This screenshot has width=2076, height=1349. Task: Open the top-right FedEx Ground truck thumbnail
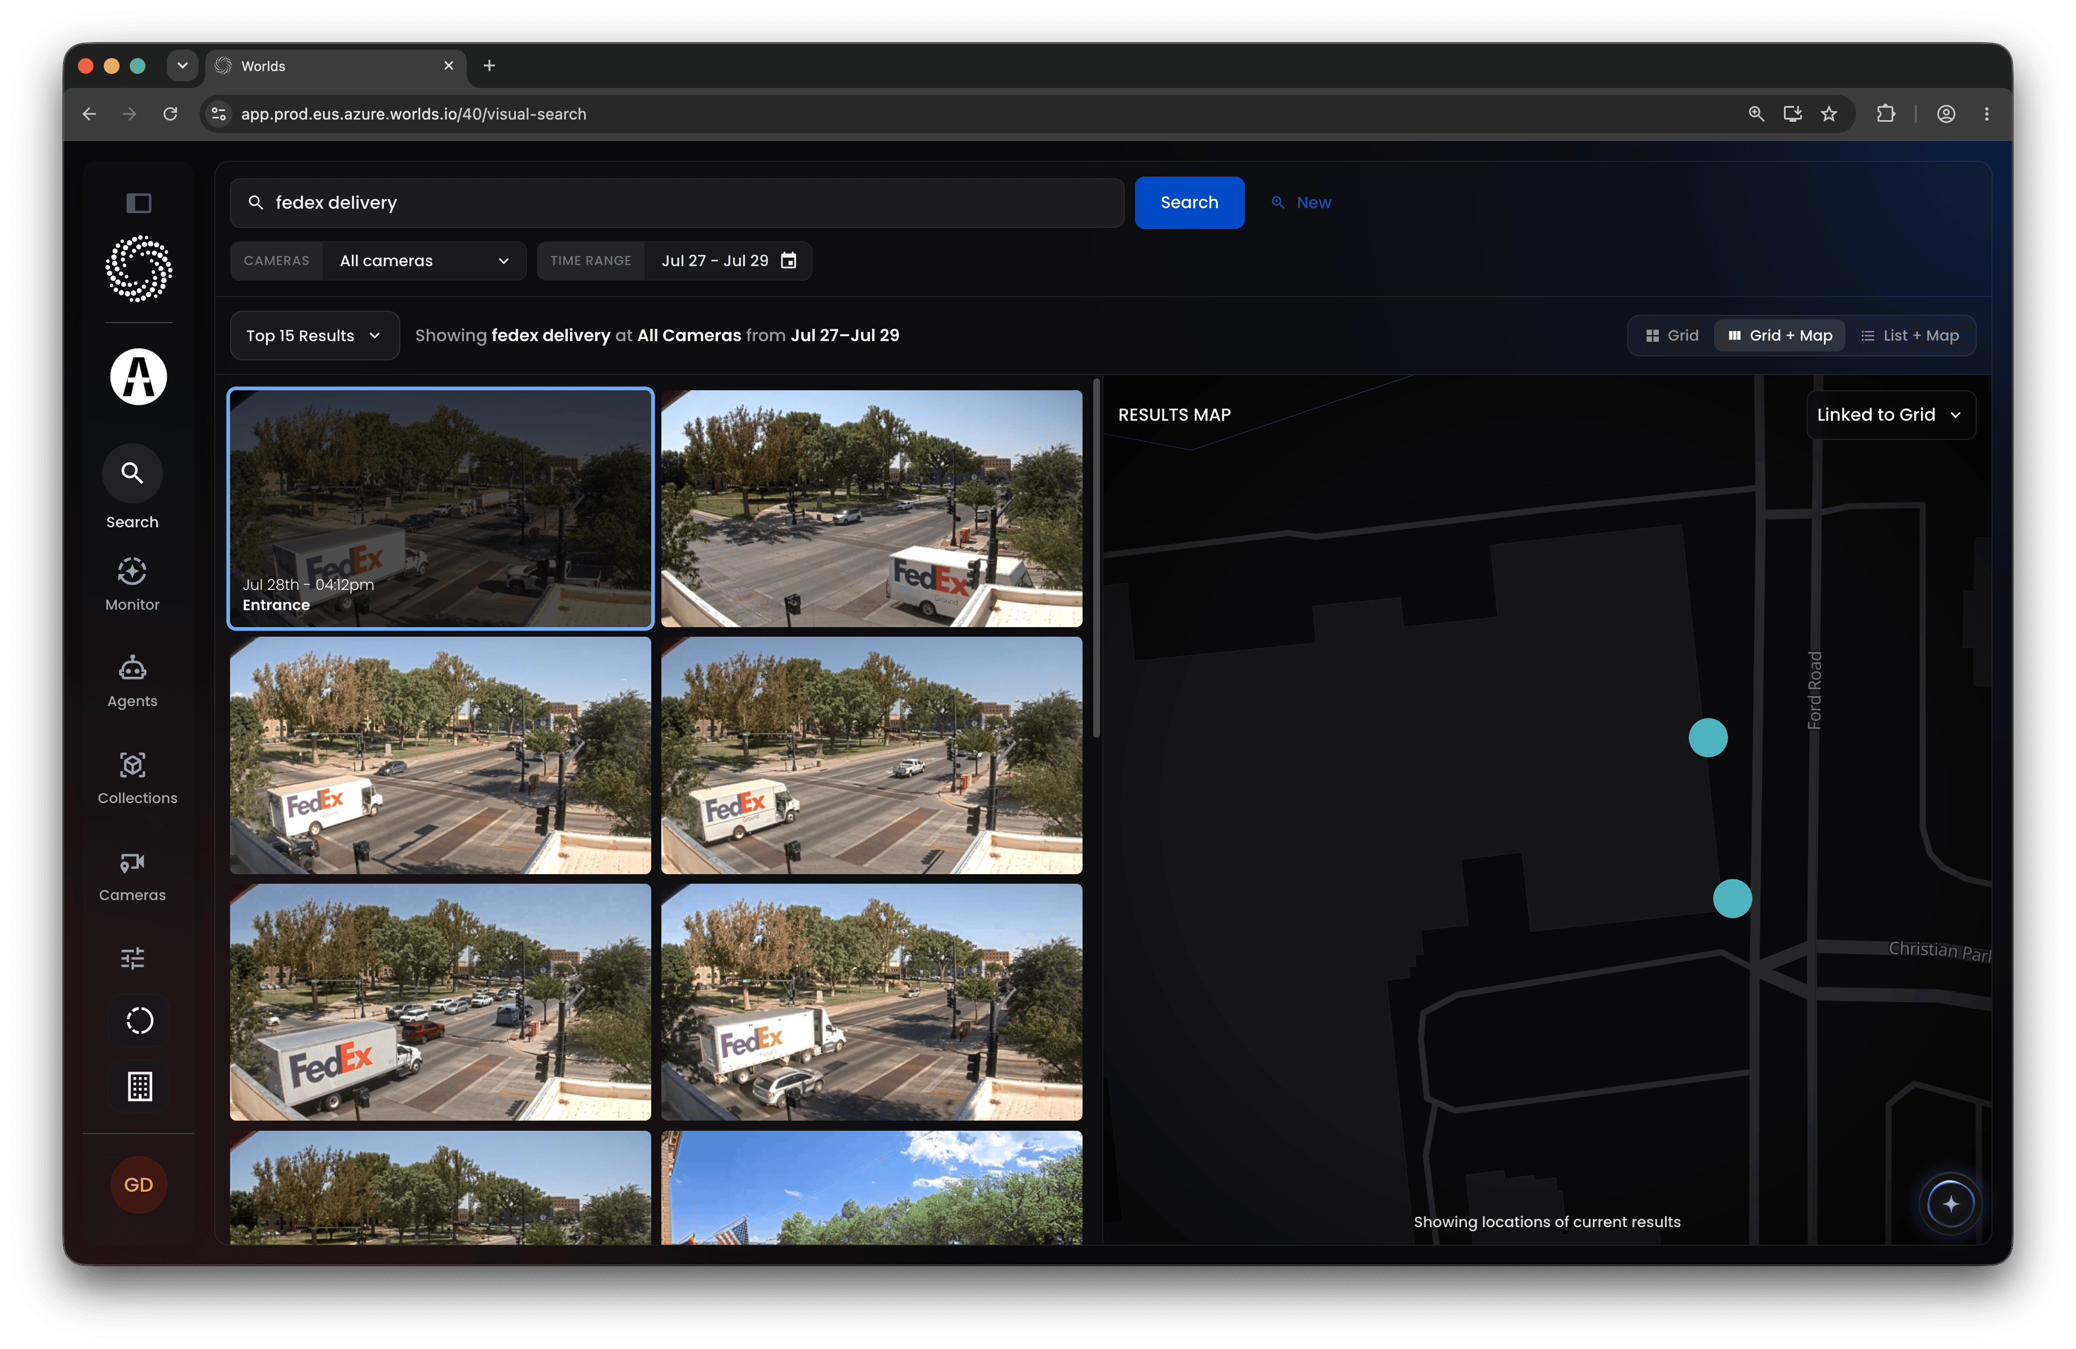[x=872, y=509]
